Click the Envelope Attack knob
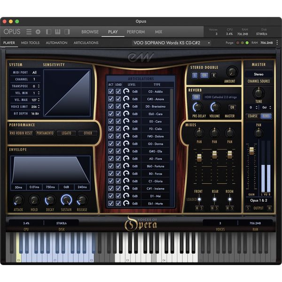This screenshot has width=282, height=282. (x=18, y=200)
